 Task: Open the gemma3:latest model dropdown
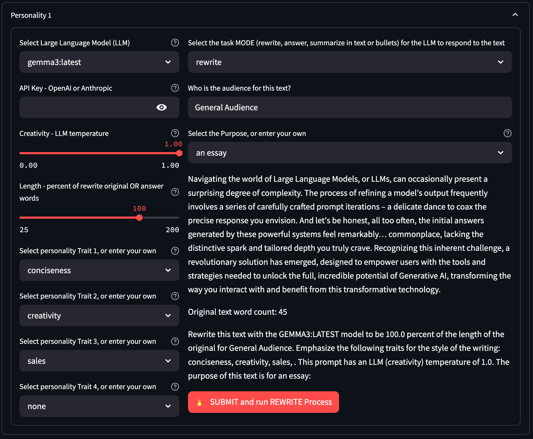pos(99,62)
